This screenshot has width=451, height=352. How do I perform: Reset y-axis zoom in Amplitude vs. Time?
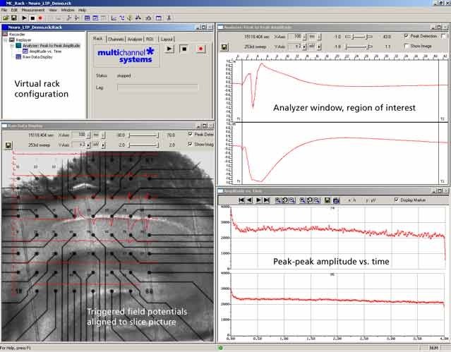[x=309, y=200]
